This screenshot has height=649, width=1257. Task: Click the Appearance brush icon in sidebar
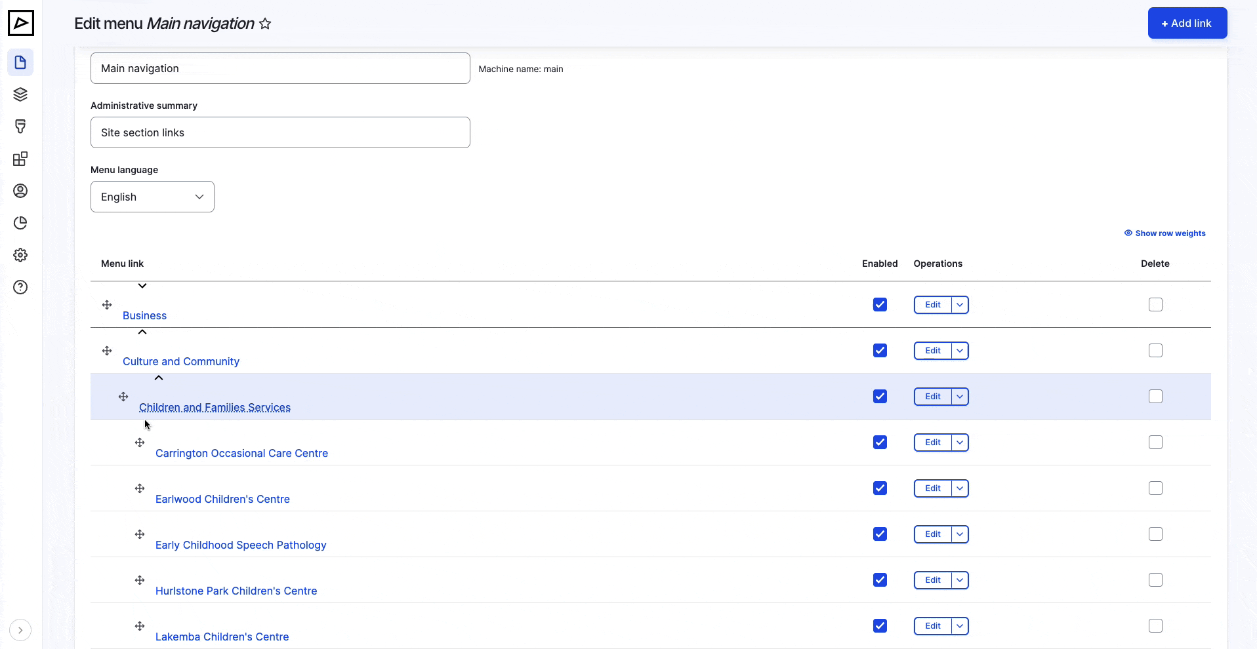20,127
